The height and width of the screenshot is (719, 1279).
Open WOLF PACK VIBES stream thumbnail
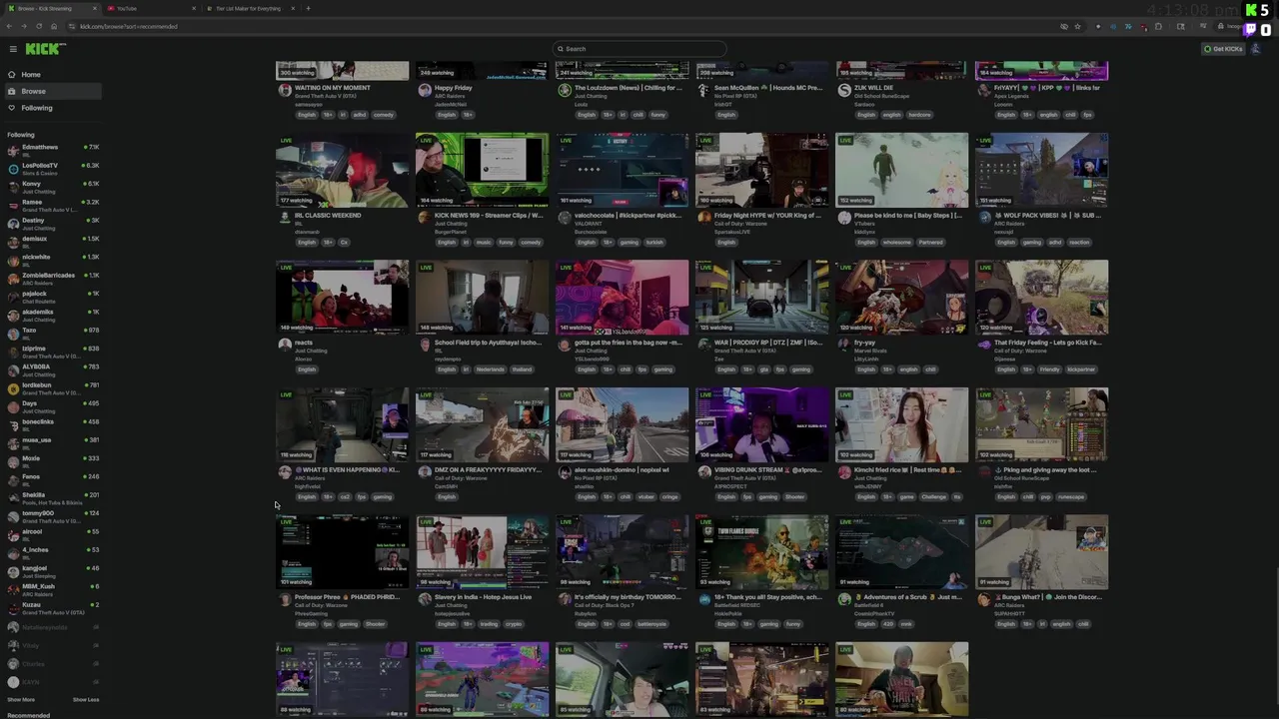(1042, 170)
